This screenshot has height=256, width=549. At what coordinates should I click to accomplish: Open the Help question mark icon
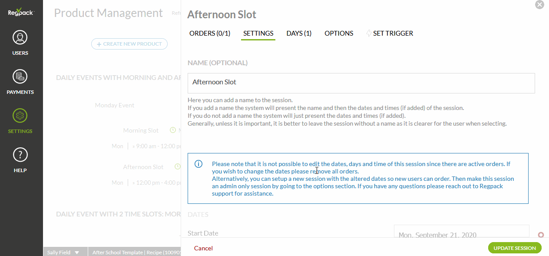coord(20,155)
